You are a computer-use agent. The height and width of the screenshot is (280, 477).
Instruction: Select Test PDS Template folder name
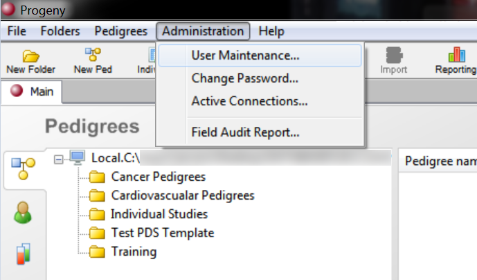point(163,233)
